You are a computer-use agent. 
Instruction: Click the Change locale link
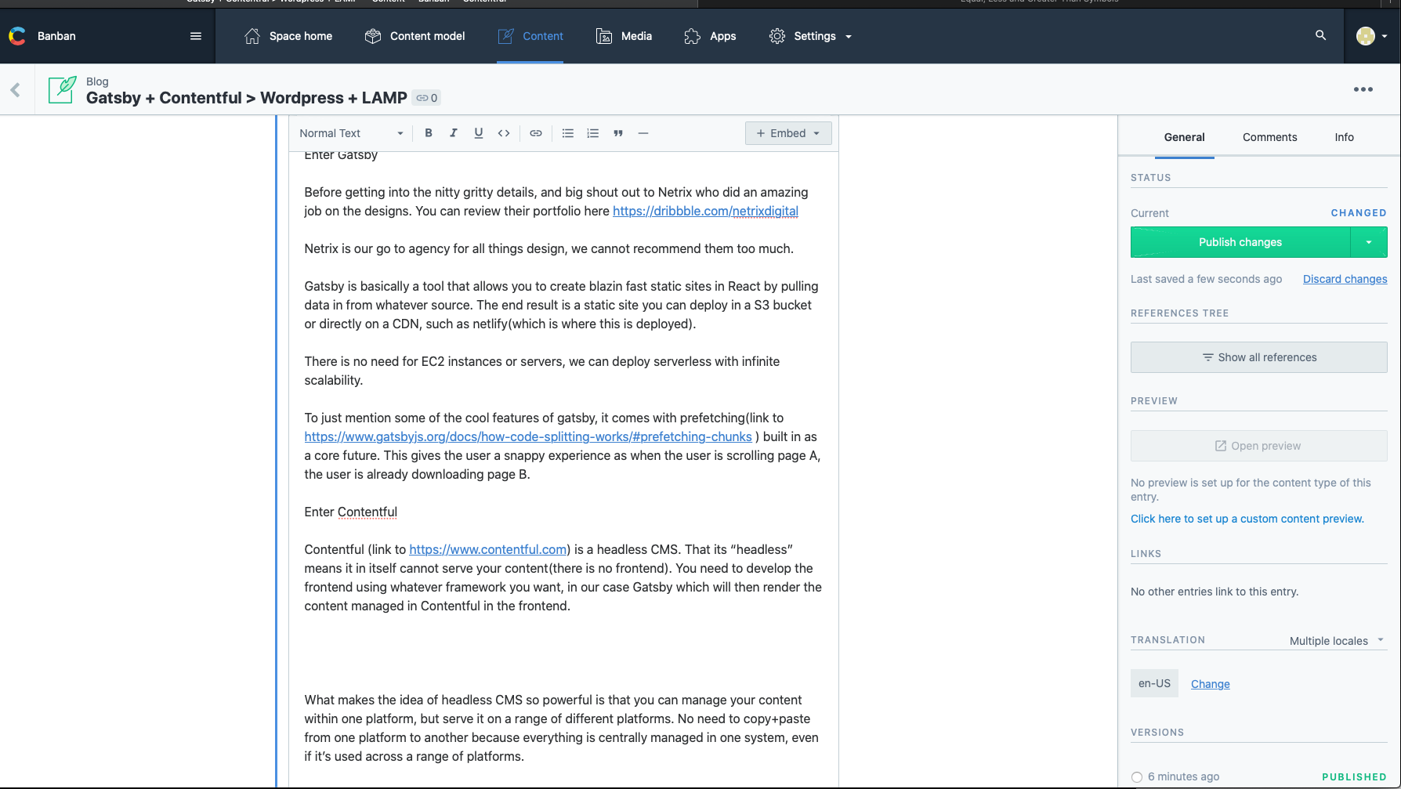(x=1210, y=684)
